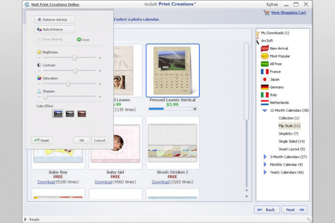Image resolution: width=335 pixels, height=223 pixels.
Task: Click the scroll down arrow in template list
Action: (246, 196)
